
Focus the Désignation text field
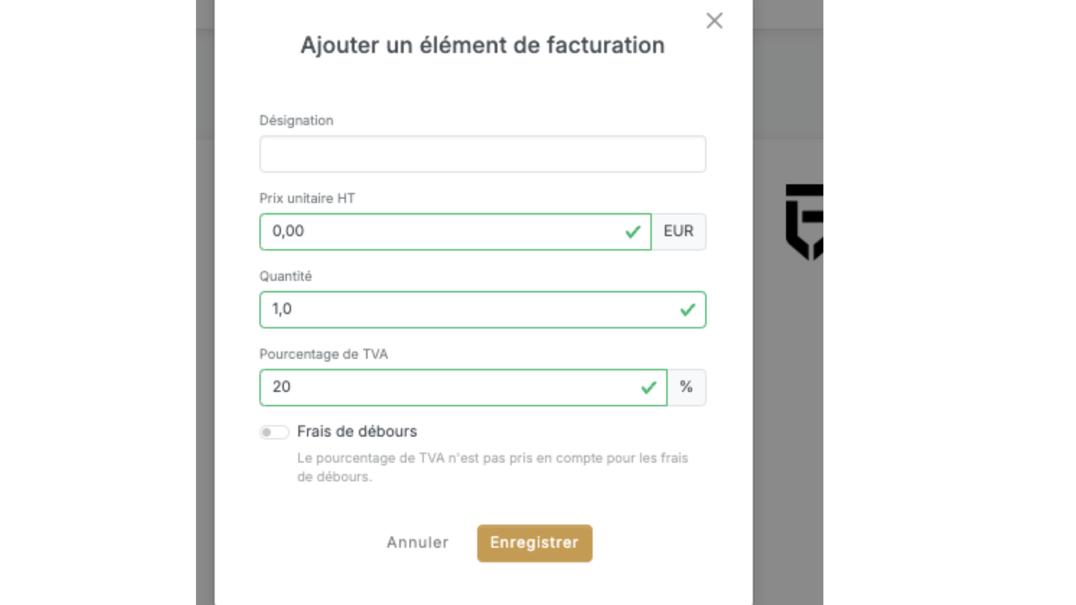pos(482,154)
